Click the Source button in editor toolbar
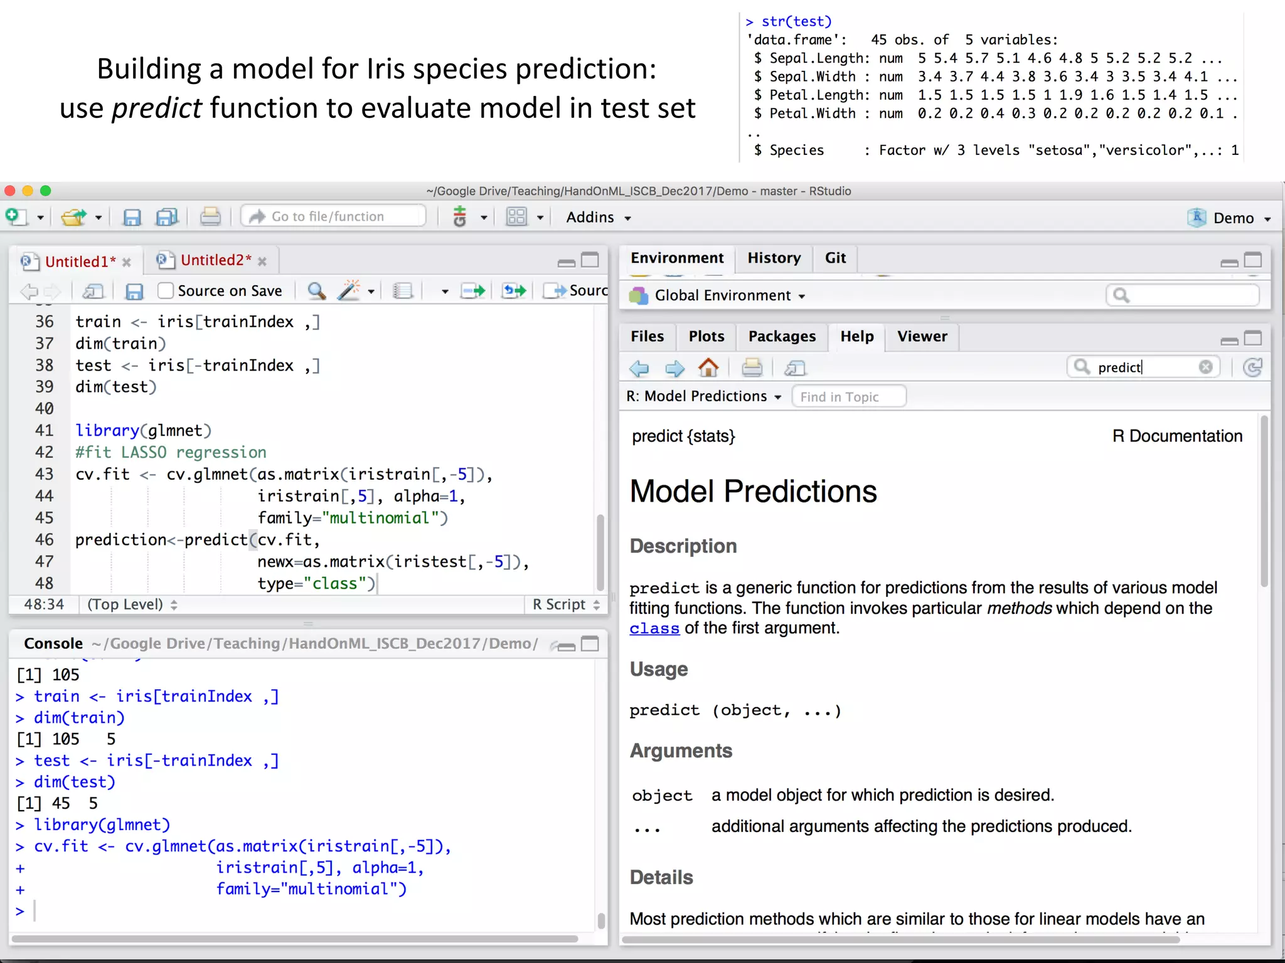The height and width of the screenshot is (963, 1285). [576, 290]
